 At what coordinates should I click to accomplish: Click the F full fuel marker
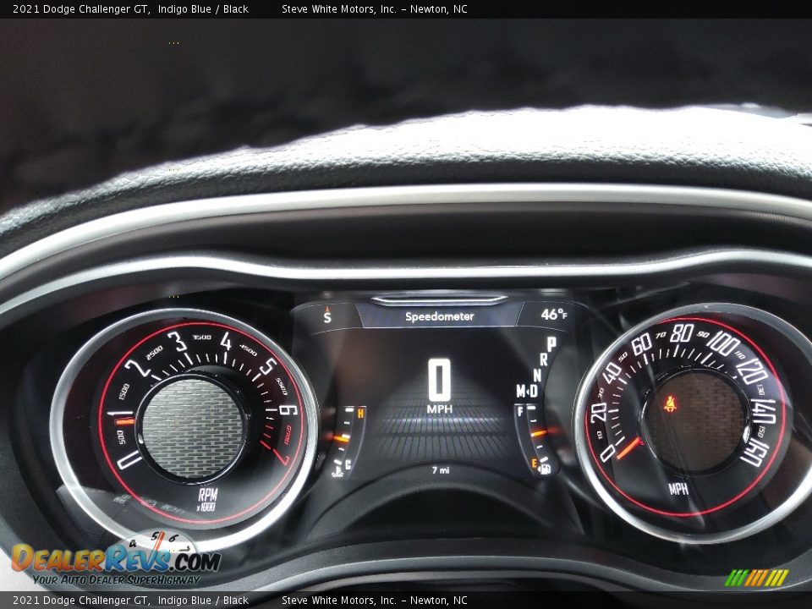pos(519,411)
